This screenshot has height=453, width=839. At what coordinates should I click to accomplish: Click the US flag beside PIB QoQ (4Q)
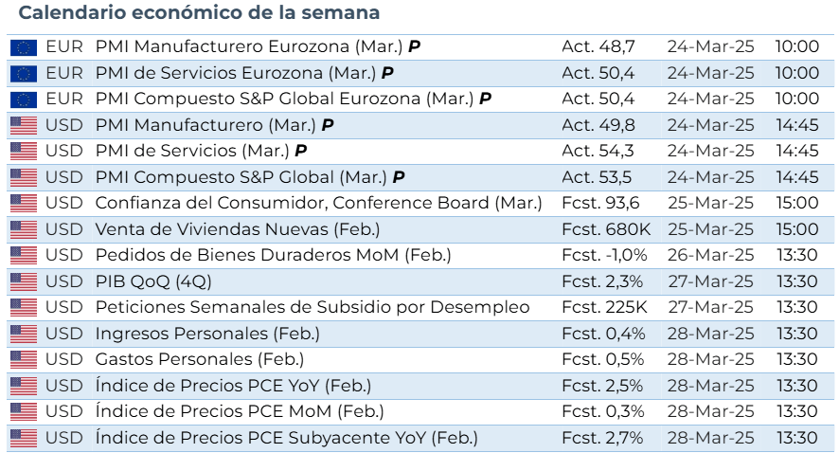coord(23,281)
